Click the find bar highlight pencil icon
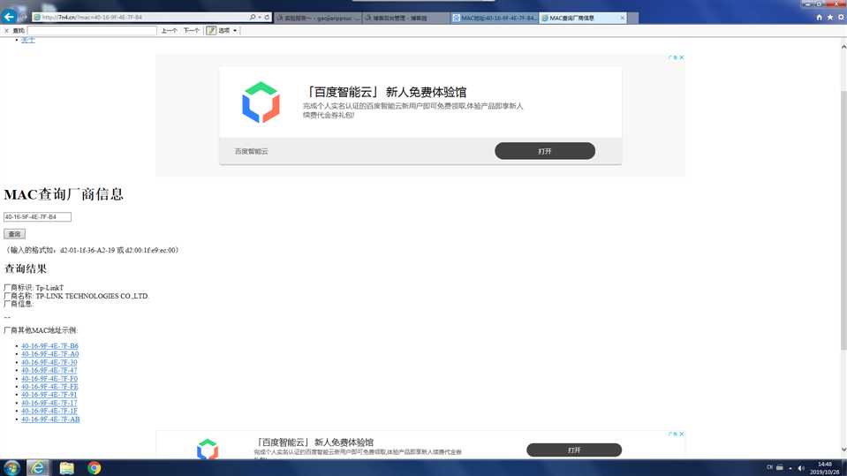 pos(211,30)
